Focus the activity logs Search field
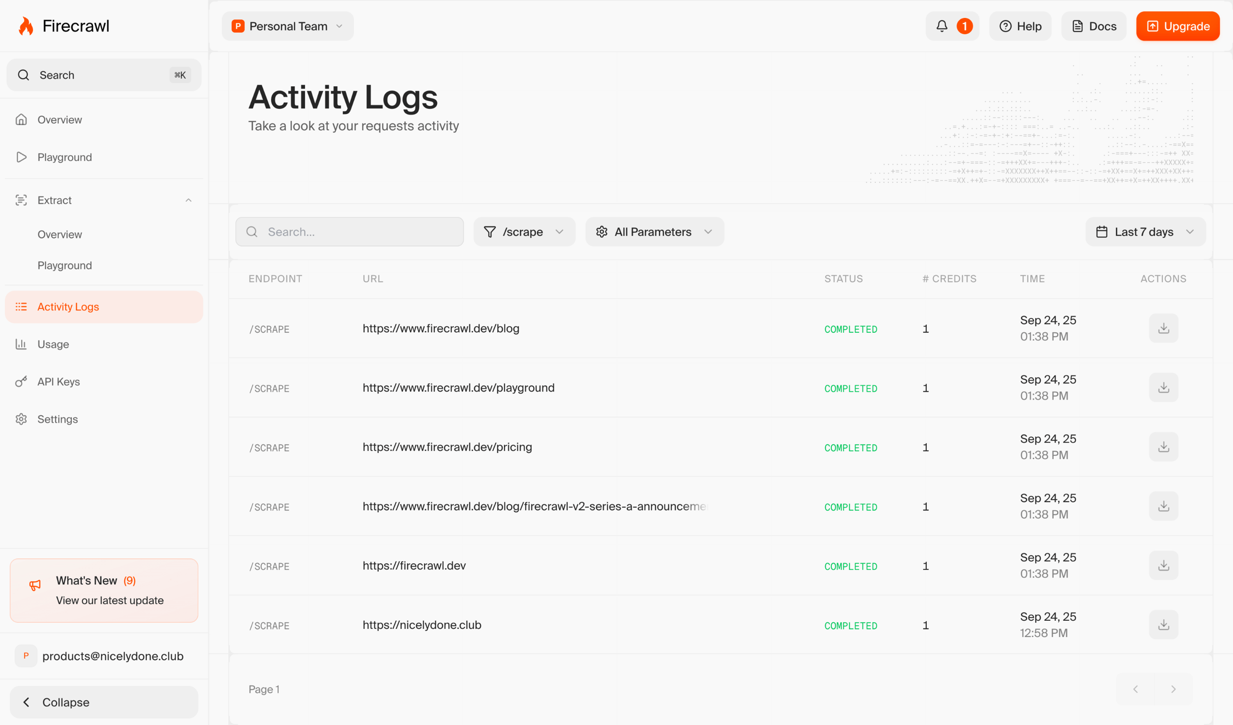Screen dimensions: 1233x725 click(349, 232)
